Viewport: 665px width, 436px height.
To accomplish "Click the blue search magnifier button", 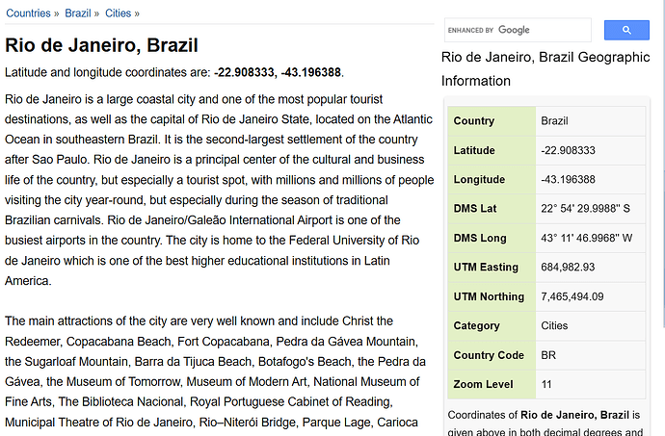I will click(626, 30).
